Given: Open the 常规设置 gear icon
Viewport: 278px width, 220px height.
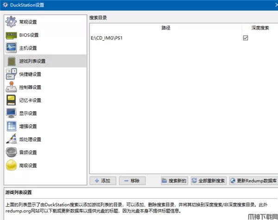Looking at the screenshot, I should pyautogui.click(x=11, y=22).
